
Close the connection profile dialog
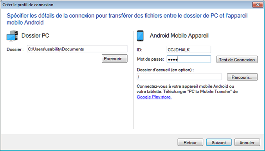pos(258,5)
